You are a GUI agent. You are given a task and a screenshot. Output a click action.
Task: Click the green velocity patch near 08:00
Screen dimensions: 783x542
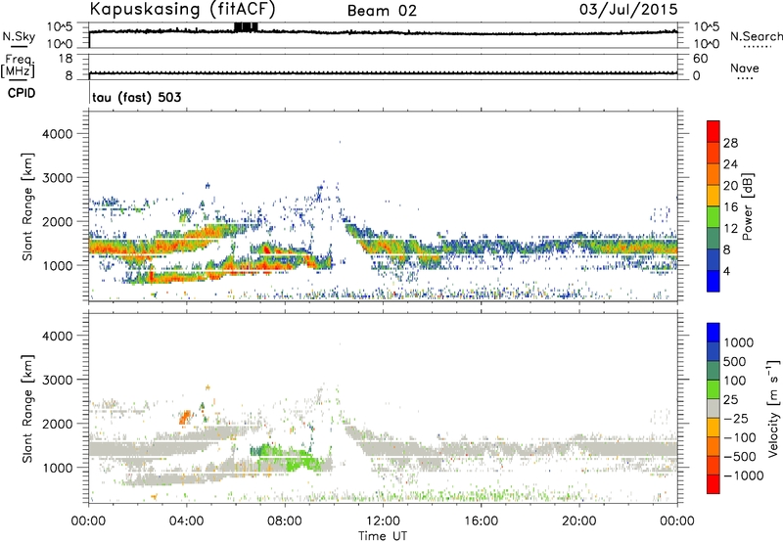[x=290, y=458]
